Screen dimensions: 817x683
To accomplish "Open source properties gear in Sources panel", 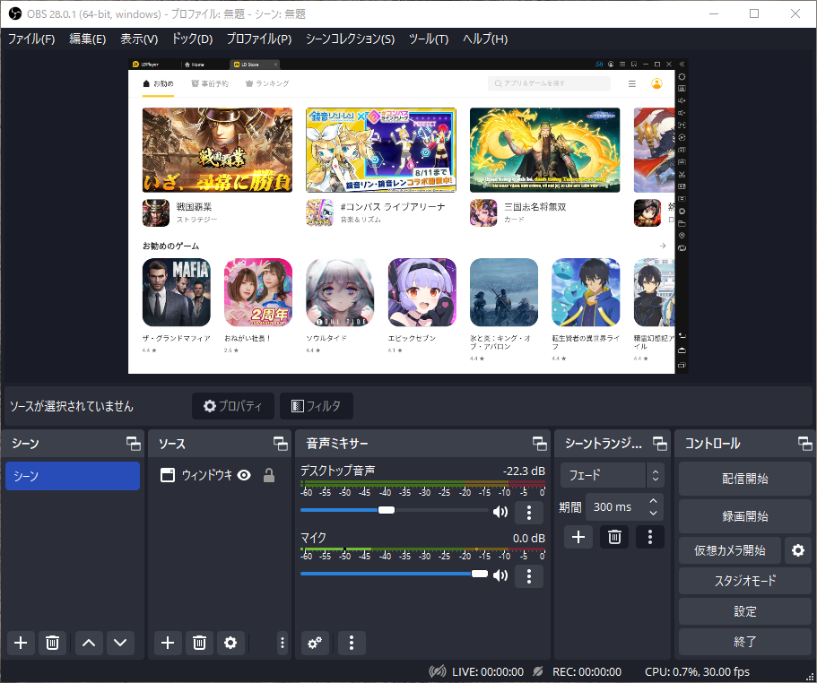I will [x=230, y=643].
